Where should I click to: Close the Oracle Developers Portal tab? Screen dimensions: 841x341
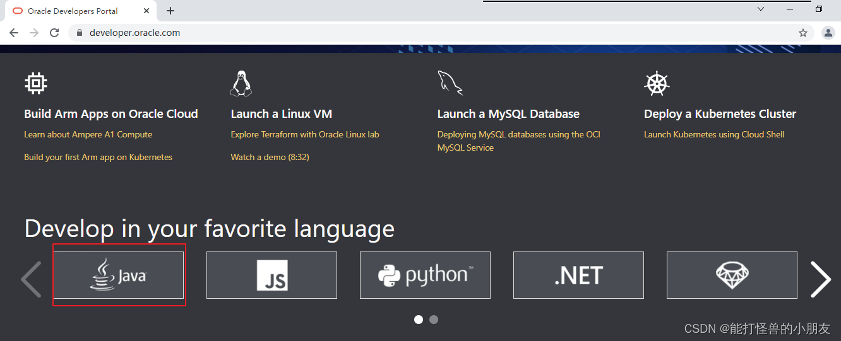pos(146,11)
